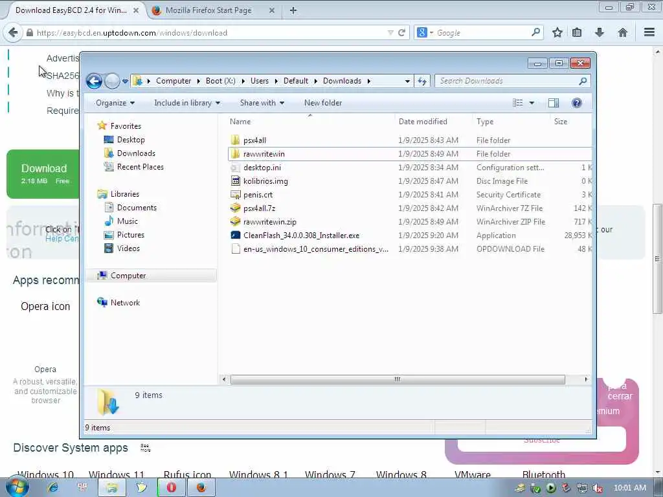The image size is (663, 497).
Task: Open Firefox bookmarks list icon
Action: click(x=577, y=32)
